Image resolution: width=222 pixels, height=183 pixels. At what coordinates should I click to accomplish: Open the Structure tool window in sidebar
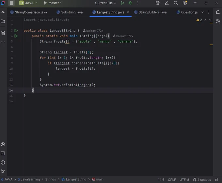coord(3,33)
